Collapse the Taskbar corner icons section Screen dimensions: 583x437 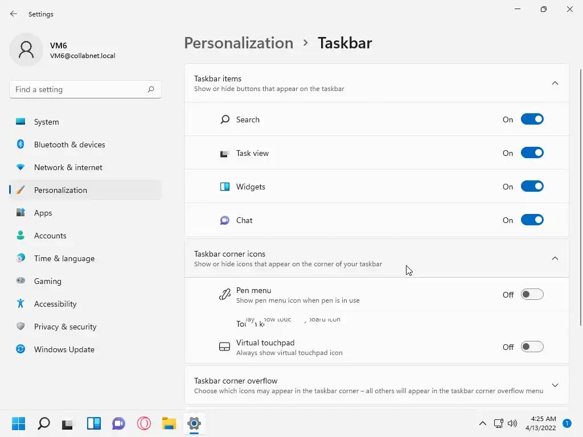pyautogui.click(x=555, y=258)
